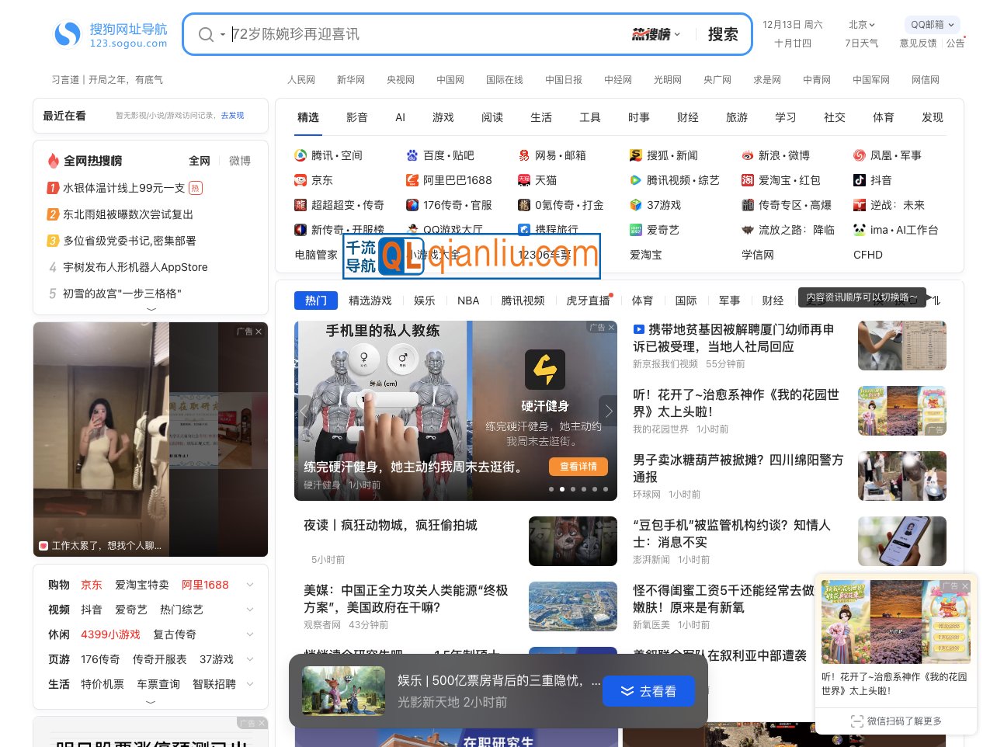The width and height of the screenshot is (997, 747).
Task: Expand the QQ邮箱 dropdown
Action: click(931, 24)
